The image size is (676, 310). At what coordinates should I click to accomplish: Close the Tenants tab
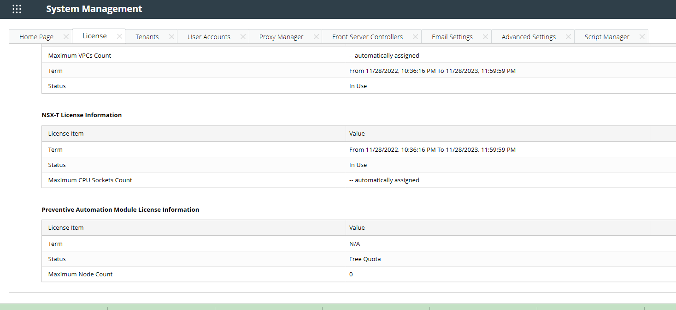pos(171,36)
